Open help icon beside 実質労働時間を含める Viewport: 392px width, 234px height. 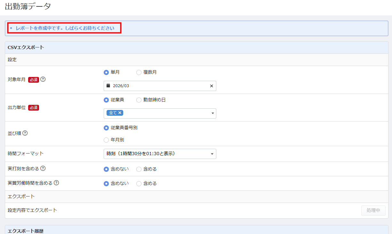[56, 183]
